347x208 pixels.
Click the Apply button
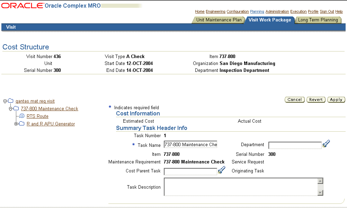336,100
